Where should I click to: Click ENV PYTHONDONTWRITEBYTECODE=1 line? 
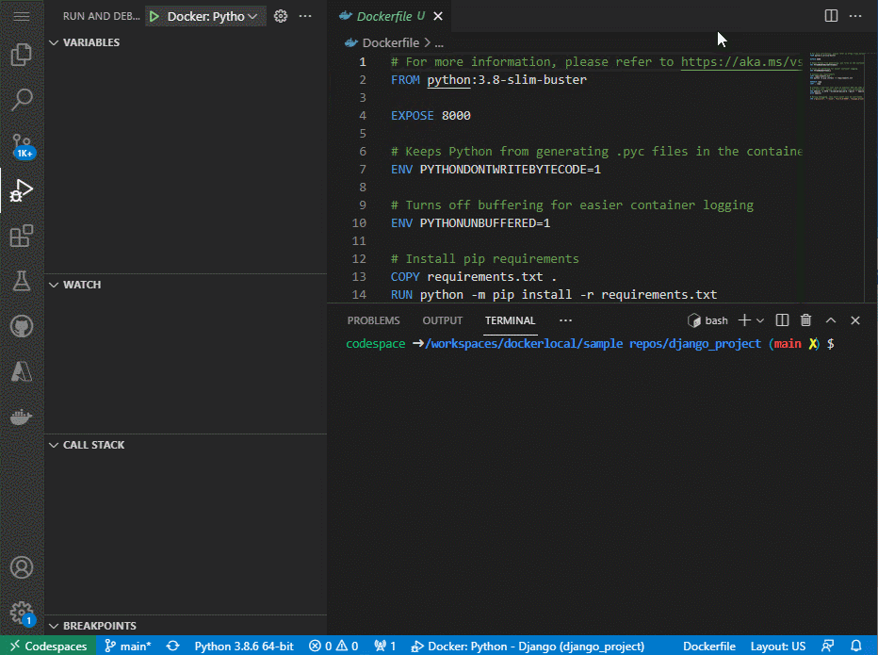click(496, 170)
